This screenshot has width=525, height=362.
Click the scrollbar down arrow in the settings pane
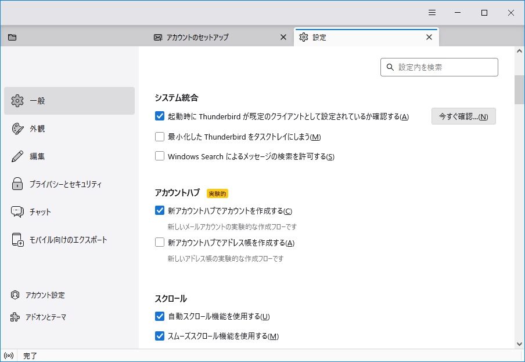(x=519, y=343)
